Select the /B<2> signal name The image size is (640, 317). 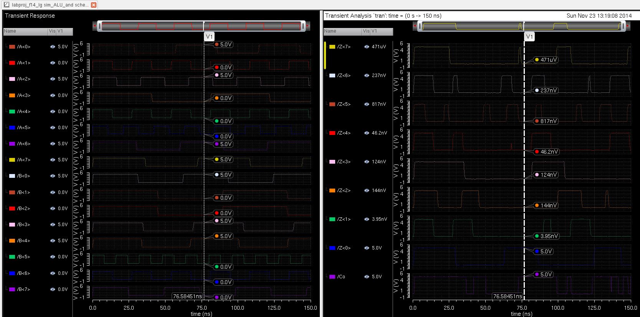[x=23, y=209]
